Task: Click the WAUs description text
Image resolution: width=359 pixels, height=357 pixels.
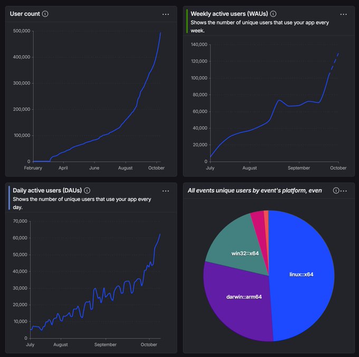Action: (x=260, y=26)
